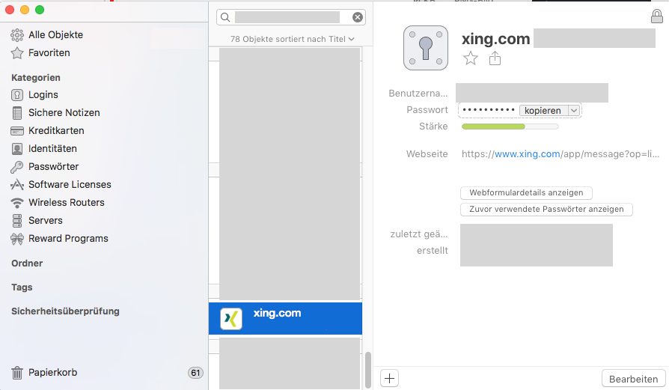Image resolution: width=669 pixels, height=390 pixels.
Task: Click the Software Licenses app icon
Action: [17, 184]
